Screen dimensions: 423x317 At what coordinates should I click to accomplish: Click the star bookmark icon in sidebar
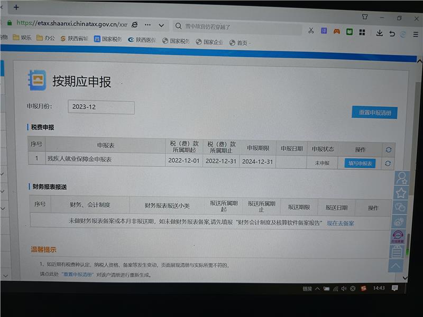(401, 193)
